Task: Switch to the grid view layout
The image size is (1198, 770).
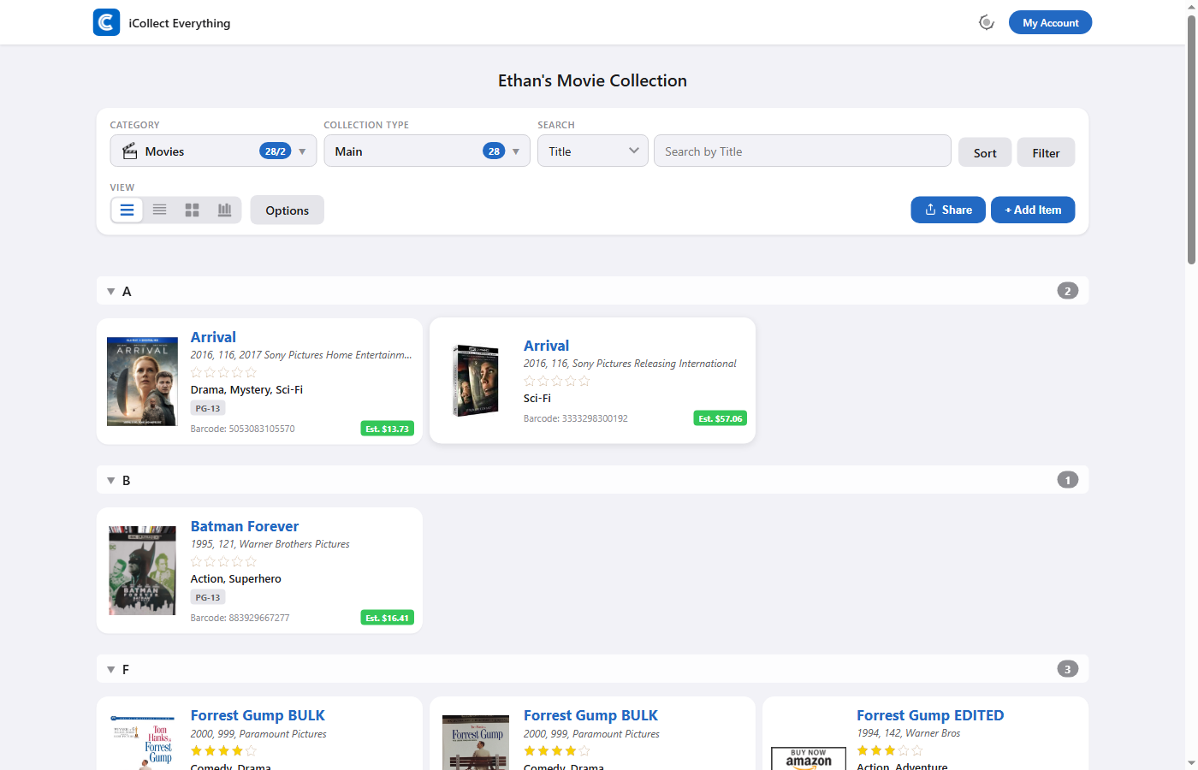Action: (192, 209)
